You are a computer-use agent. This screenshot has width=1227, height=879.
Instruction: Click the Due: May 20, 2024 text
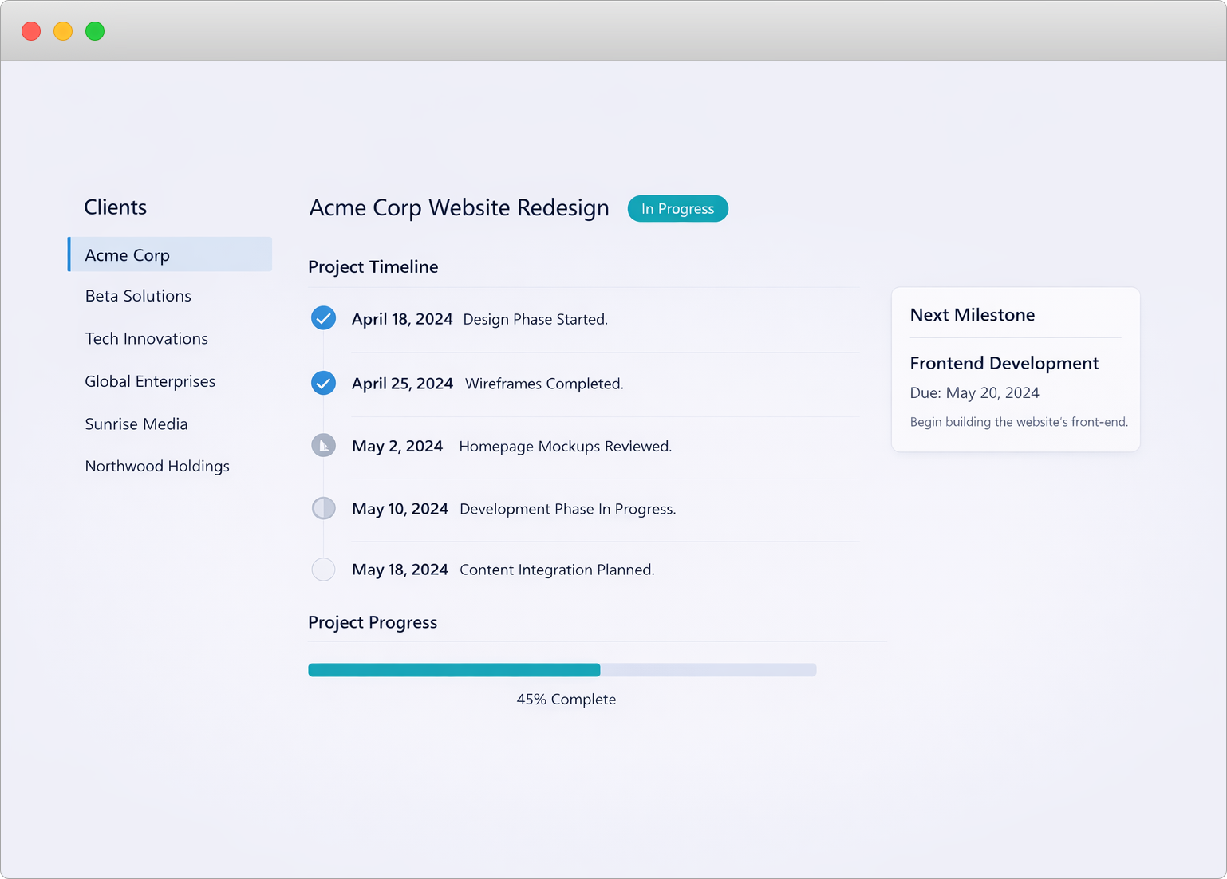coord(974,393)
